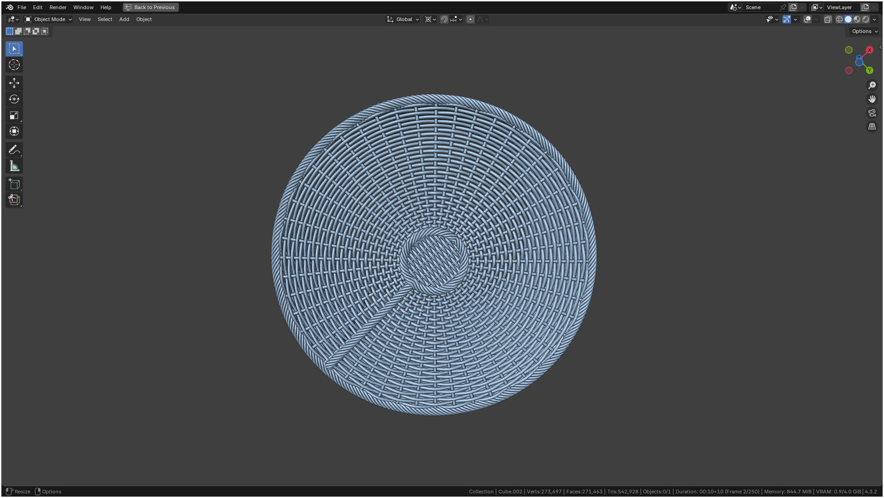This screenshot has height=498, width=884.
Task: Switch to wireframe viewport shading
Action: coord(839,19)
